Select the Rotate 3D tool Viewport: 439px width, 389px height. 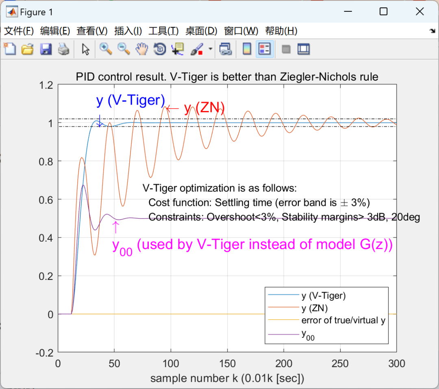coord(160,49)
